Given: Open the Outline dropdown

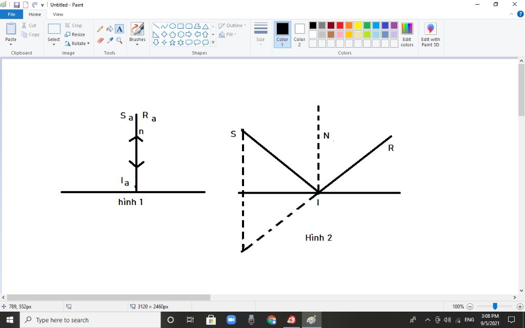Looking at the screenshot, I should point(232,26).
